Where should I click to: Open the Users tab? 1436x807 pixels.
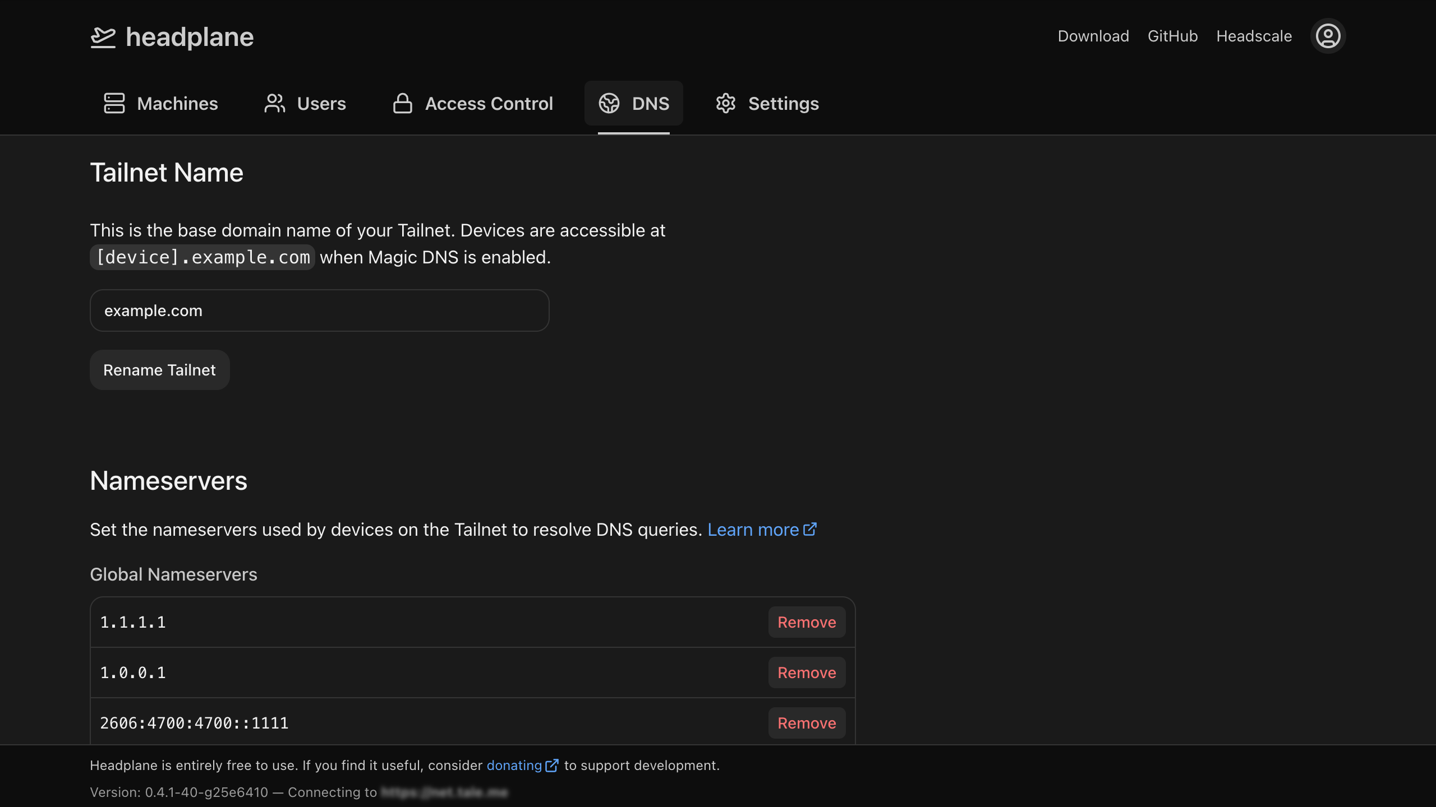point(305,103)
